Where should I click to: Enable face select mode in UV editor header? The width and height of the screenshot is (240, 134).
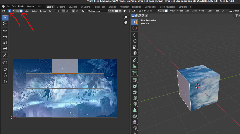(21, 11)
